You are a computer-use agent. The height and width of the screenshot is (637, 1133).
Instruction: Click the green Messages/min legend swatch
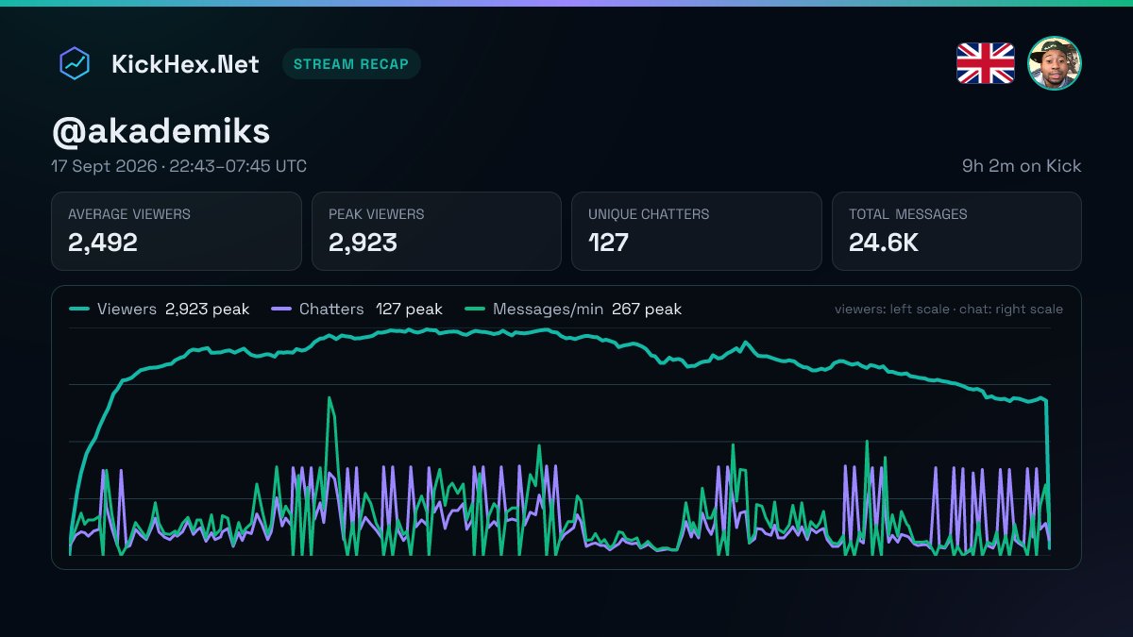coord(475,309)
